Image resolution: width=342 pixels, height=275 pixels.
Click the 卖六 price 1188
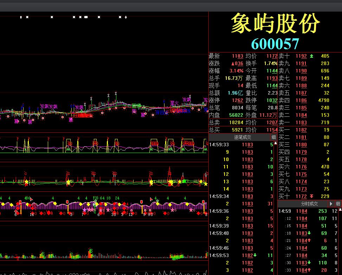[x=301, y=85]
